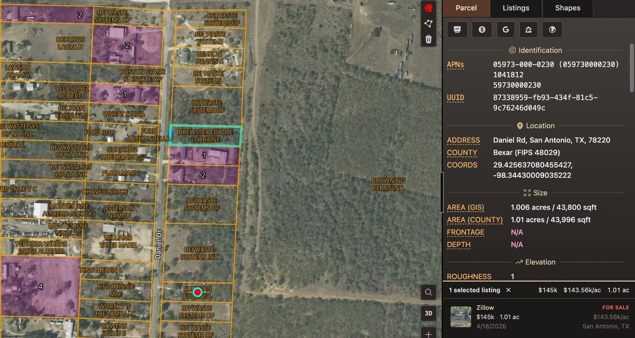This screenshot has height=338, width=635.
Task: Click the trash delete icon
Action: [429, 39]
